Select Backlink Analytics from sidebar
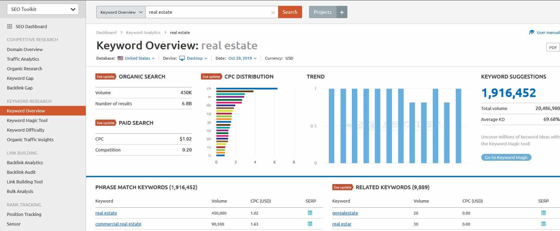The height and width of the screenshot is (231, 560). [x=25, y=162]
